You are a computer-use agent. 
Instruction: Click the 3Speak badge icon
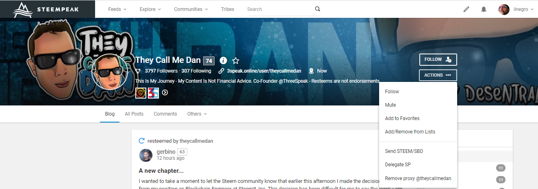(153, 92)
